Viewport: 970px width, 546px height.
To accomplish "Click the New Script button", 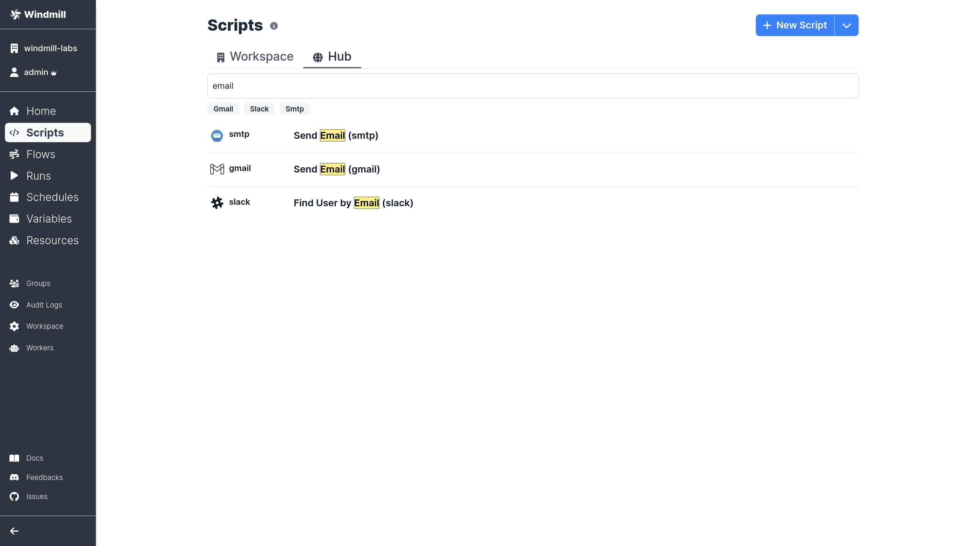I will pos(794,25).
